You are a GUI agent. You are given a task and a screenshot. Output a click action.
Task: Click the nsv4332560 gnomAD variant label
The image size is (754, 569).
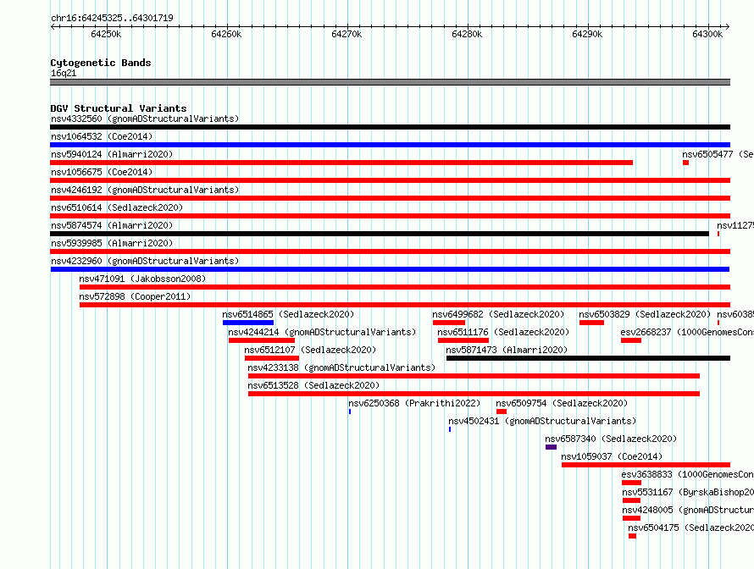pyautogui.click(x=145, y=119)
